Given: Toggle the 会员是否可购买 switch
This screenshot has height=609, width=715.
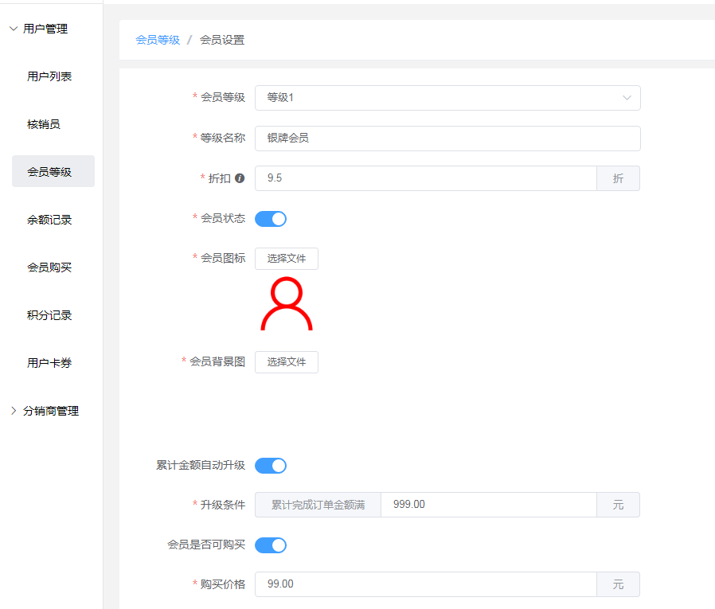Looking at the screenshot, I should tap(271, 545).
